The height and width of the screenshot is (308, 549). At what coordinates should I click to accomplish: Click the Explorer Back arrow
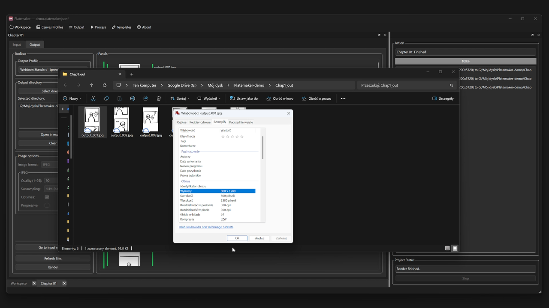(x=65, y=85)
